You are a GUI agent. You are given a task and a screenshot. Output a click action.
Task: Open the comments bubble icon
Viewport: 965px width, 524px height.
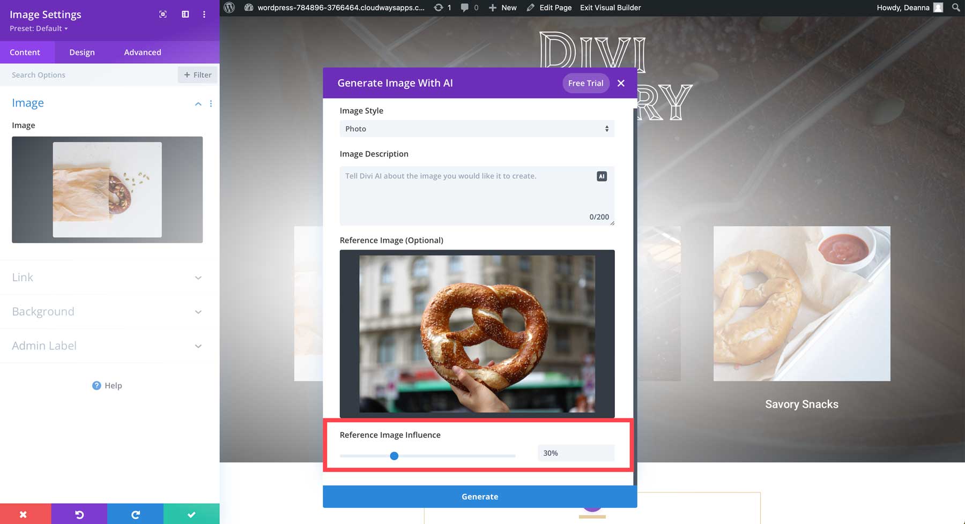coord(464,8)
